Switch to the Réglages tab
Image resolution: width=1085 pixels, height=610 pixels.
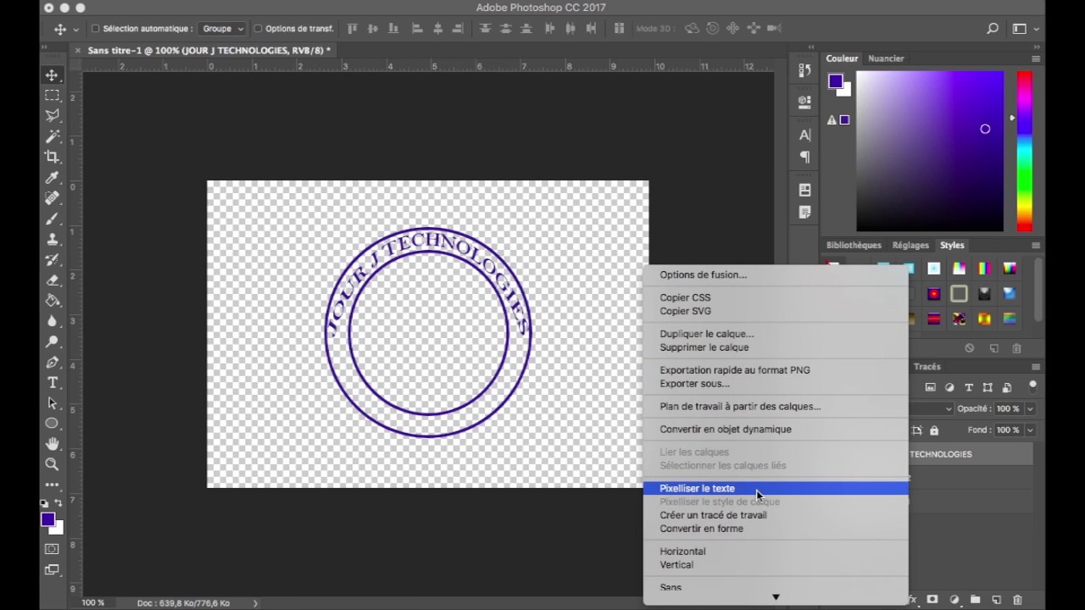pyautogui.click(x=910, y=245)
